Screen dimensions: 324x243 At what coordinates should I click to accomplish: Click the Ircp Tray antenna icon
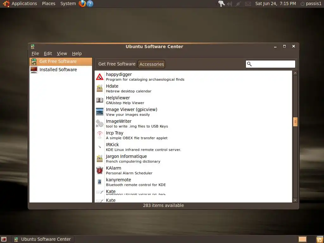pyautogui.click(x=100, y=135)
